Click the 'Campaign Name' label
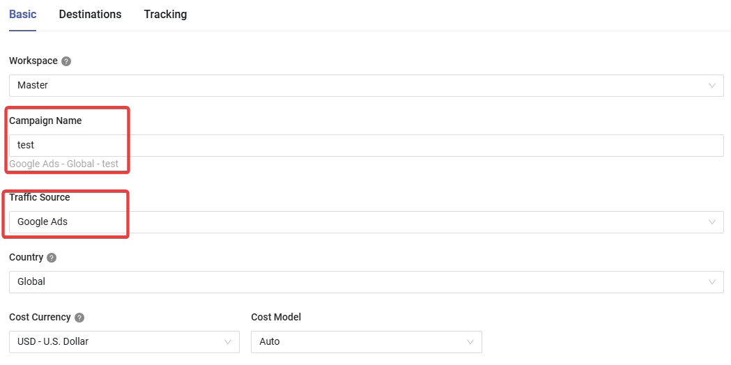Screen dimensions: 731x365 (46, 121)
